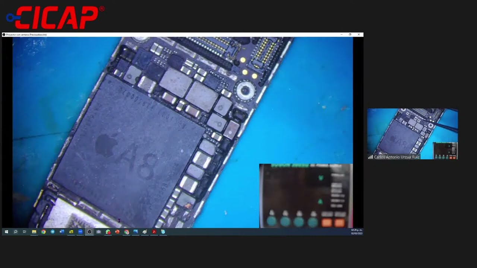Open the yellow app icon next to Word
Screen dimensions: 477x268
coord(71,232)
